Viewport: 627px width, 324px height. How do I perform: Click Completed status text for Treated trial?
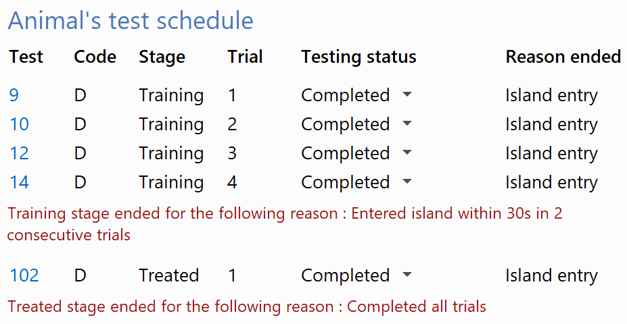click(x=345, y=275)
